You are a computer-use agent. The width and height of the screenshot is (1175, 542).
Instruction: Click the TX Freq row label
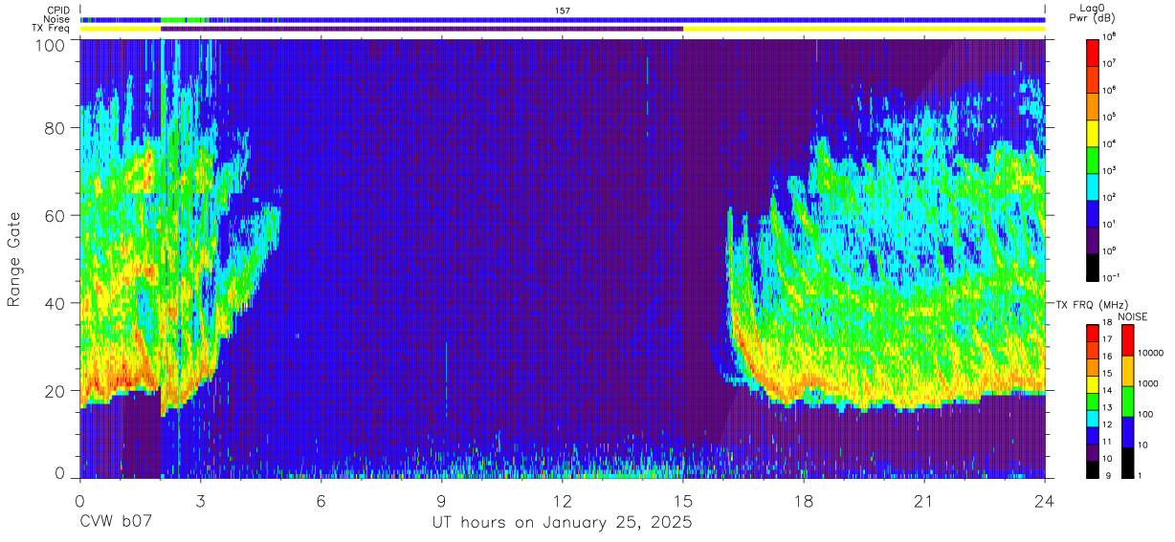click(52, 29)
